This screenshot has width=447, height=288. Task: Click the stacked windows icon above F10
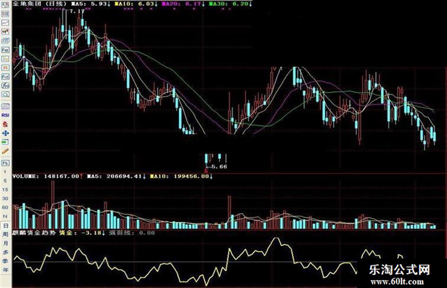pos(5,41)
